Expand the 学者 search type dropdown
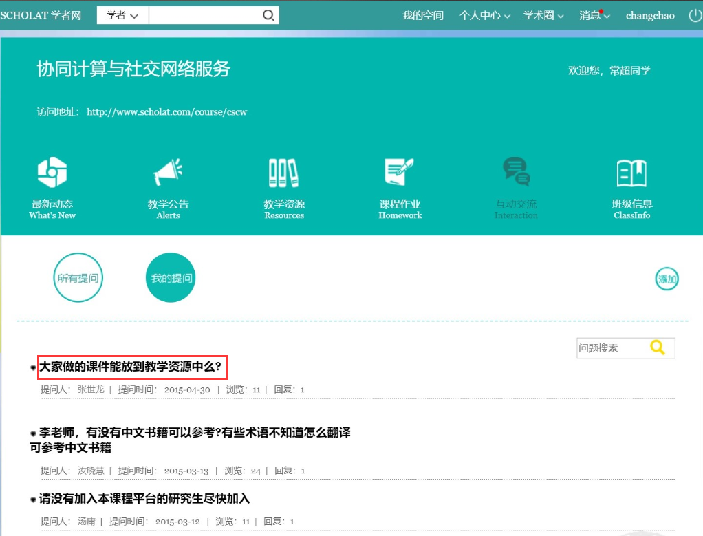Viewport: 703px width, 536px height. [122, 15]
